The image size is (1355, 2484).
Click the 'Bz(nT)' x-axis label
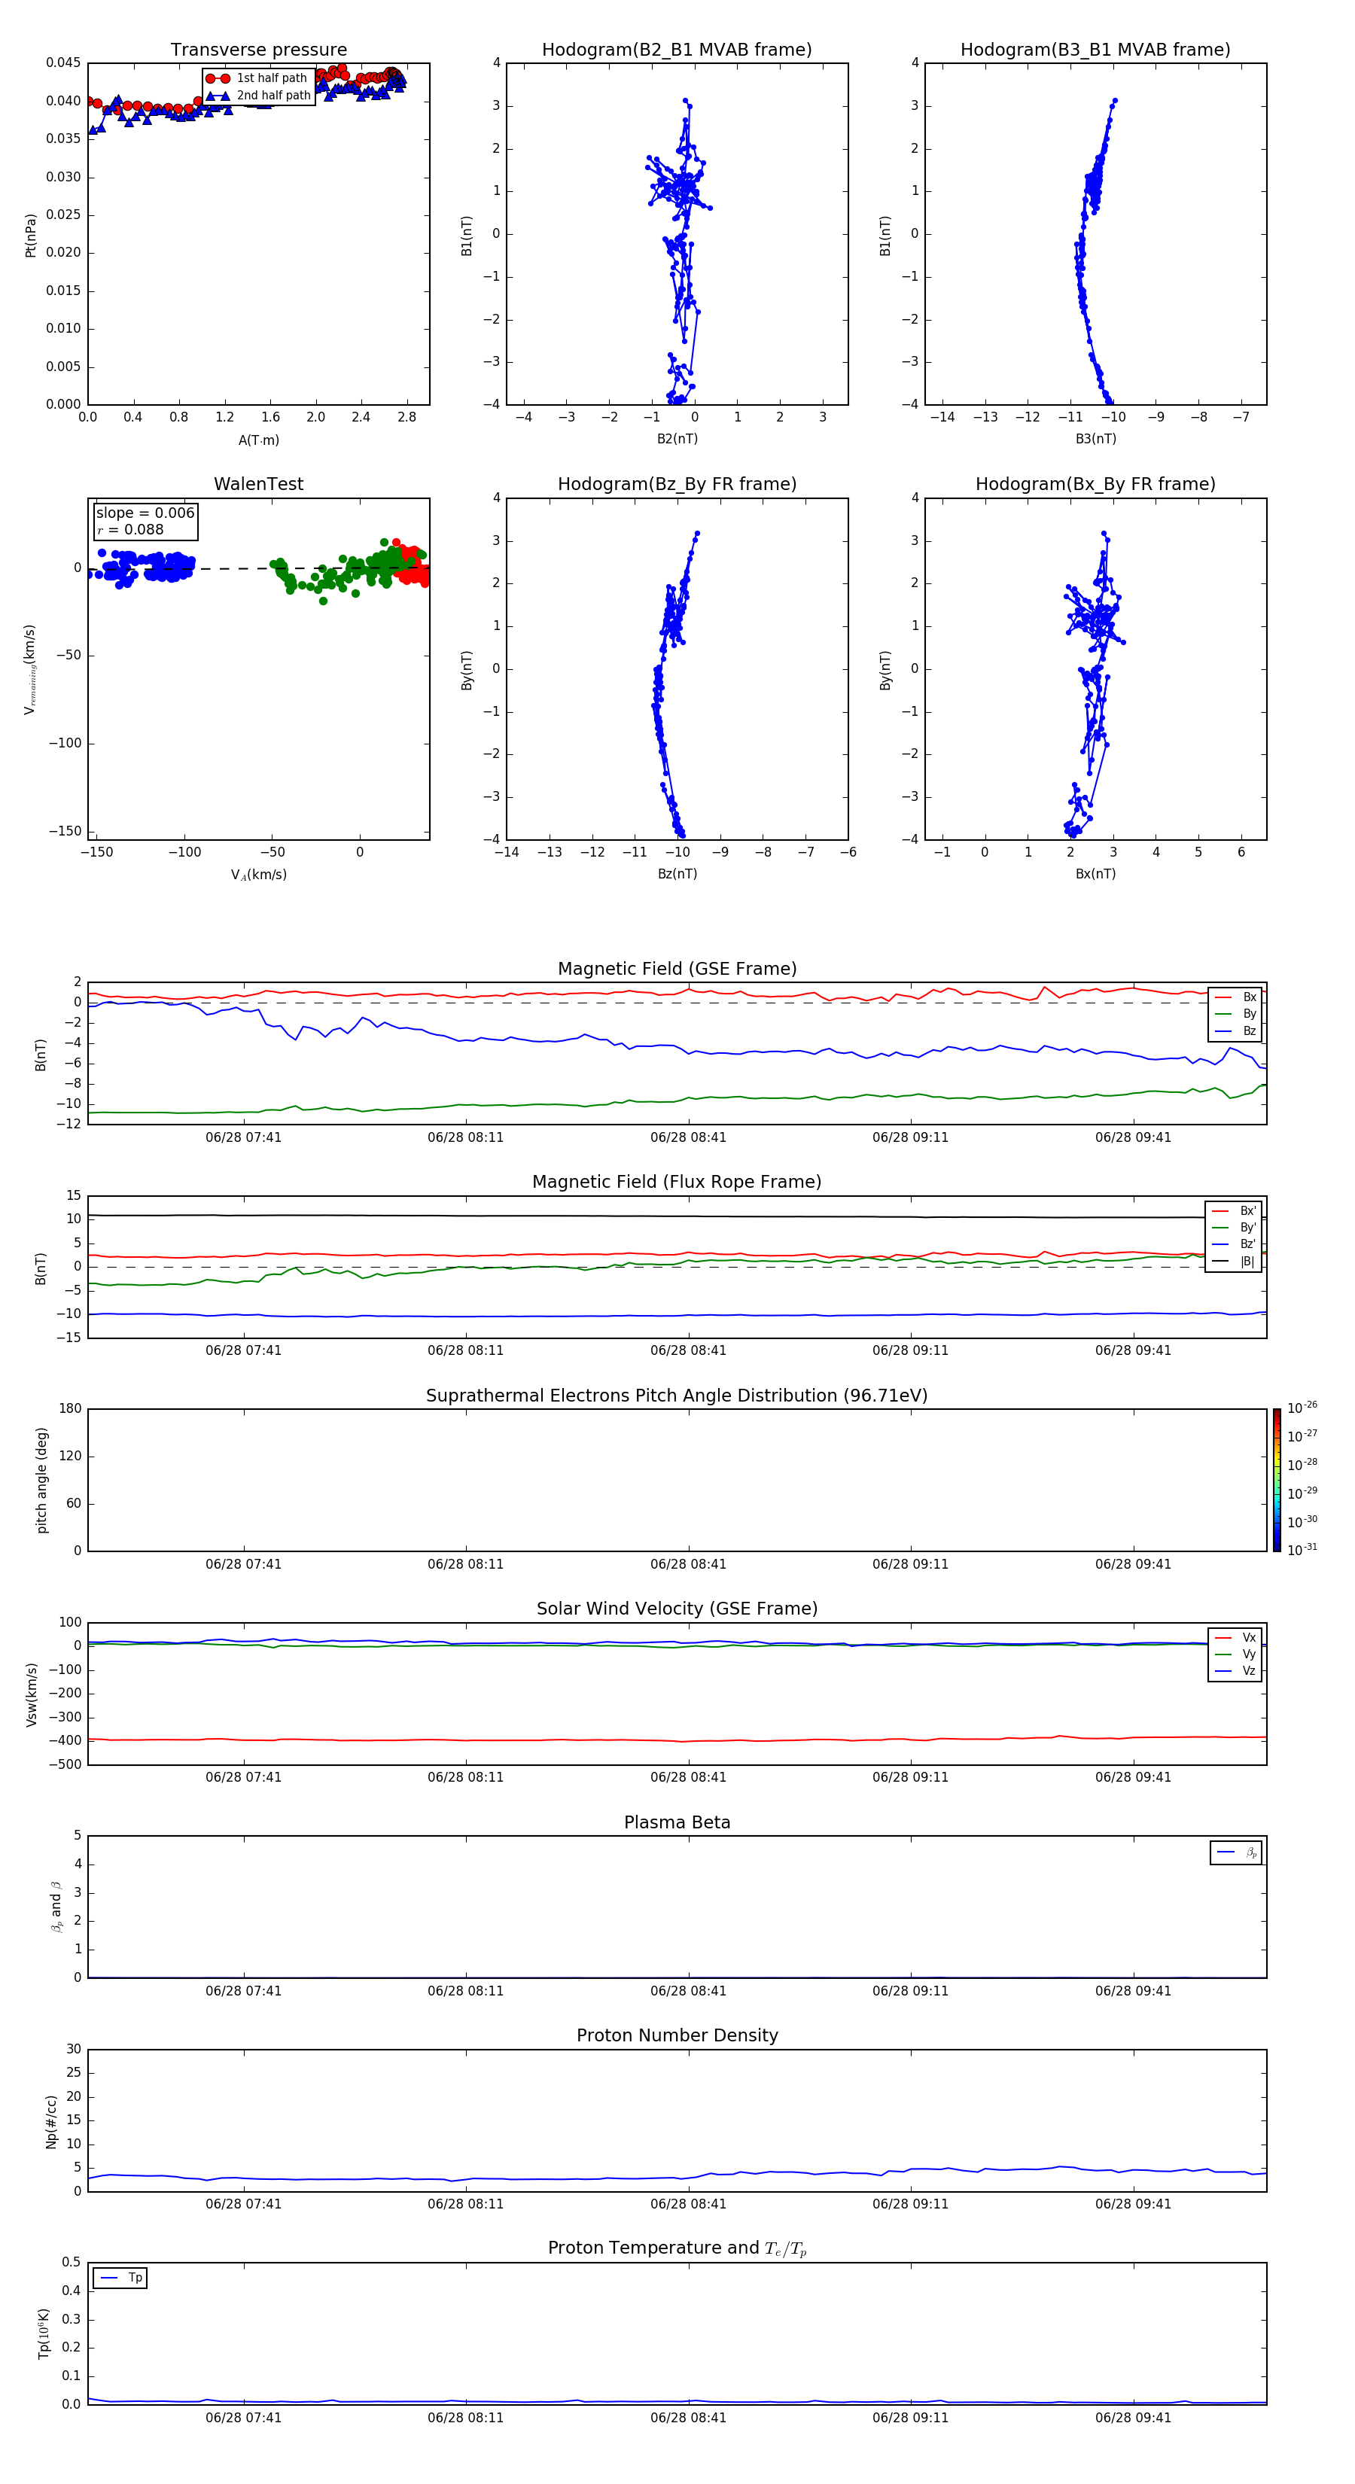coord(677,874)
